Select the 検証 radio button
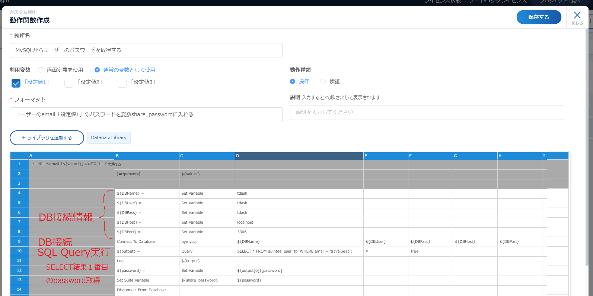Screen dimensions: 593x296 (323, 81)
